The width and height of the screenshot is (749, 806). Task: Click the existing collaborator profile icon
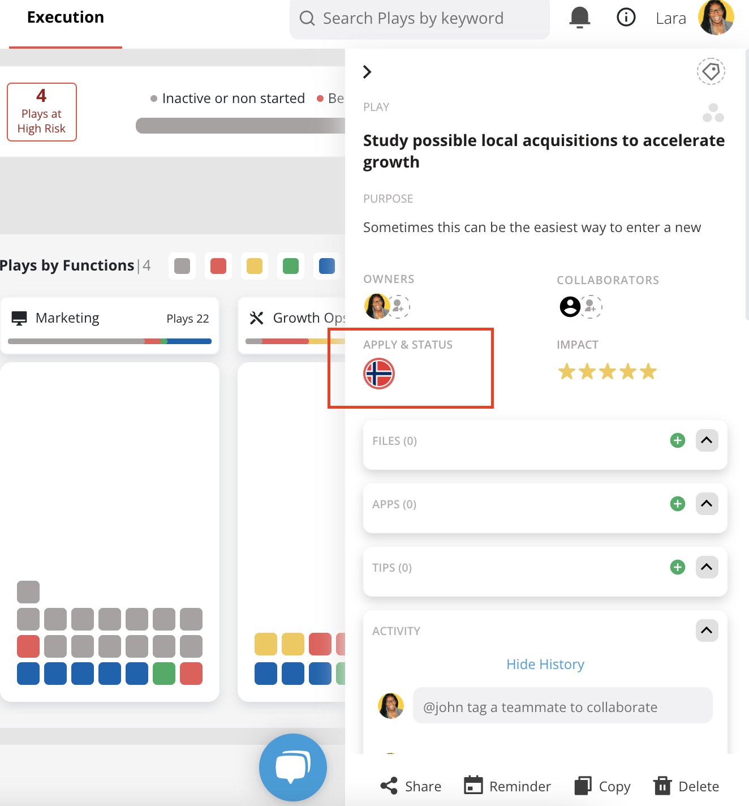[x=570, y=306]
